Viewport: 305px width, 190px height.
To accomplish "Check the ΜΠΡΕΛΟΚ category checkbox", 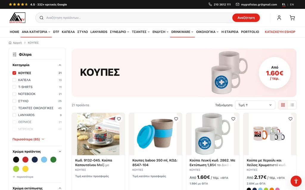I will coord(14,129).
